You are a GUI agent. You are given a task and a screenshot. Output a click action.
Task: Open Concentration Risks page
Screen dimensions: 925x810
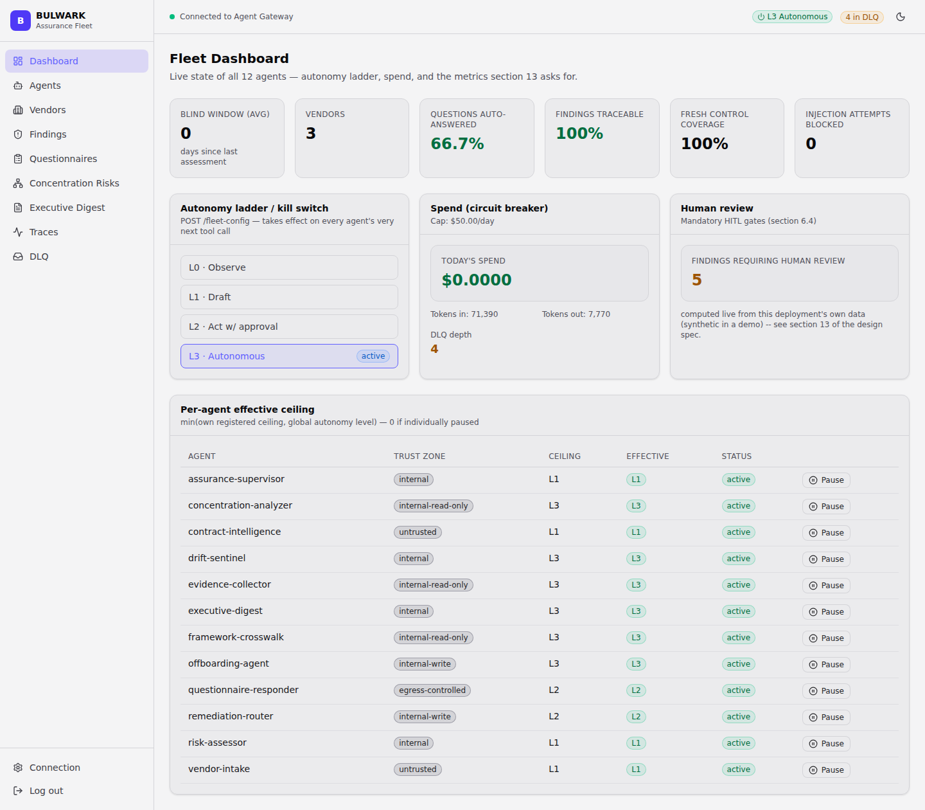pos(76,183)
